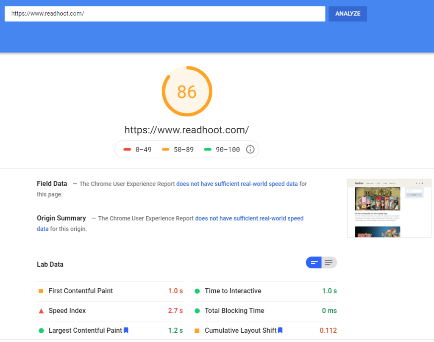Click orange square icon beside First Contentful Paint
Screen dimensions: 434x342
point(41,291)
